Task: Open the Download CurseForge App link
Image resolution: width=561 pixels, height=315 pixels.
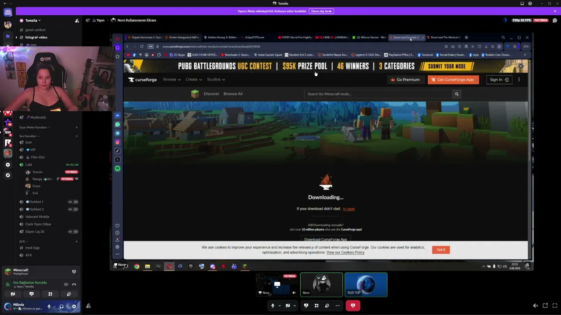Action: tap(326, 239)
